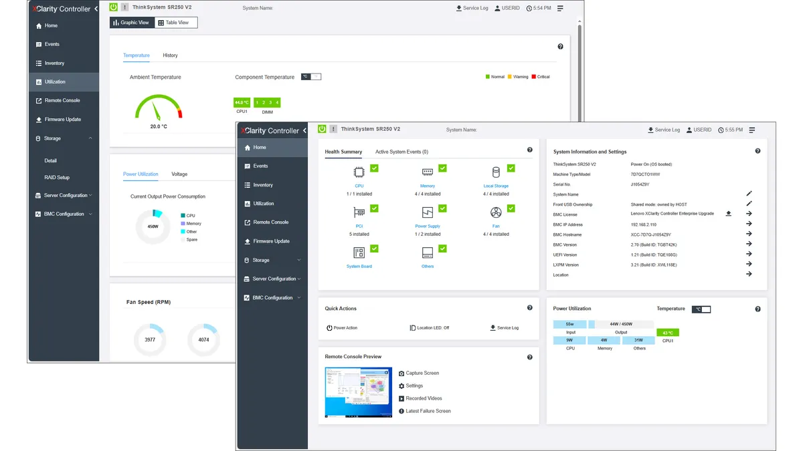
Task: Expand Server Configuration in the front window sidebar
Action: click(299, 279)
